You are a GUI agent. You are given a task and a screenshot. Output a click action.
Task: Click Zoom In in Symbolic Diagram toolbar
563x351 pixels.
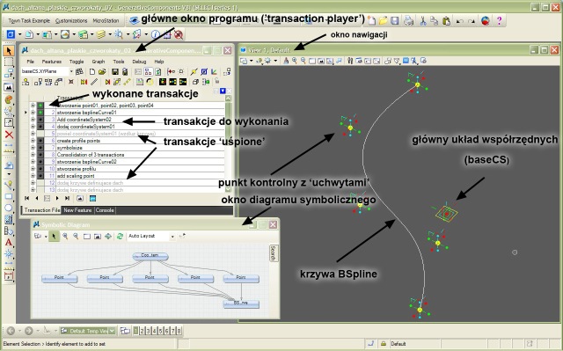coord(65,236)
